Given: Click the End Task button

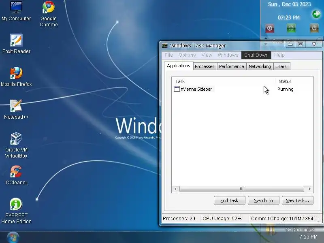Looking at the screenshot, I should (229, 200).
